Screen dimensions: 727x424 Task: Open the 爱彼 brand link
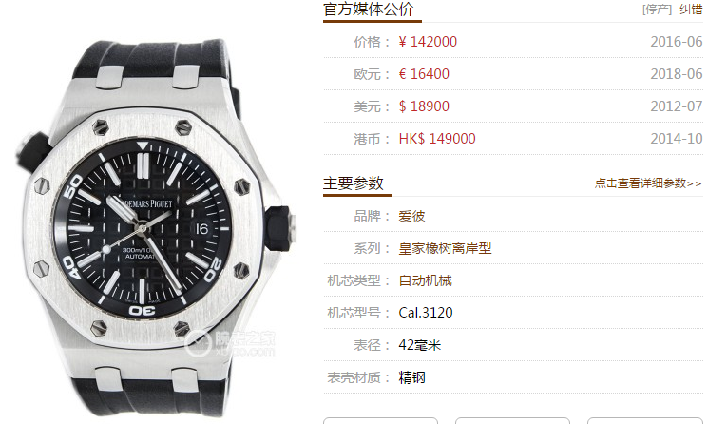pyautogui.click(x=411, y=216)
